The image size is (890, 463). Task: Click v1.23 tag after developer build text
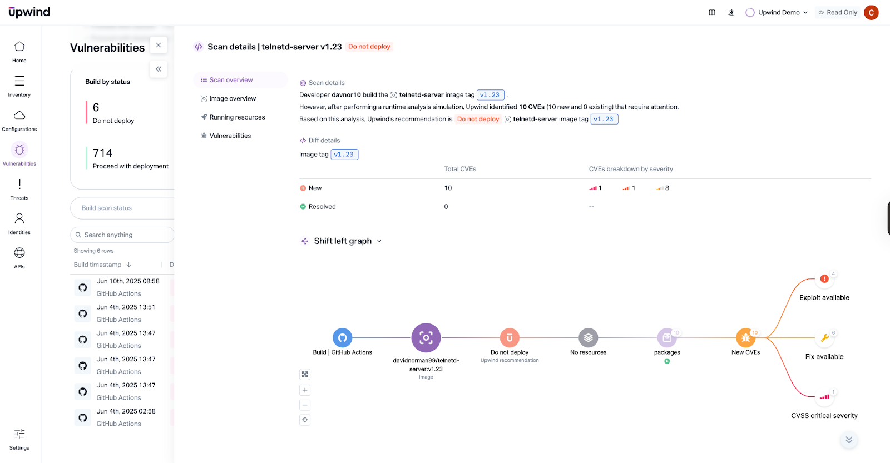(x=490, y=95)
